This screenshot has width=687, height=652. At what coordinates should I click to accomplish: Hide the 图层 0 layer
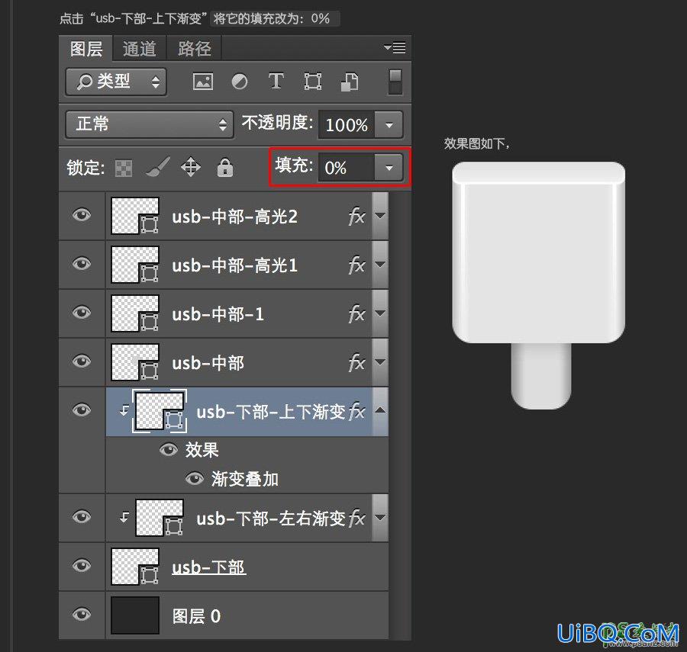(82, 615)
